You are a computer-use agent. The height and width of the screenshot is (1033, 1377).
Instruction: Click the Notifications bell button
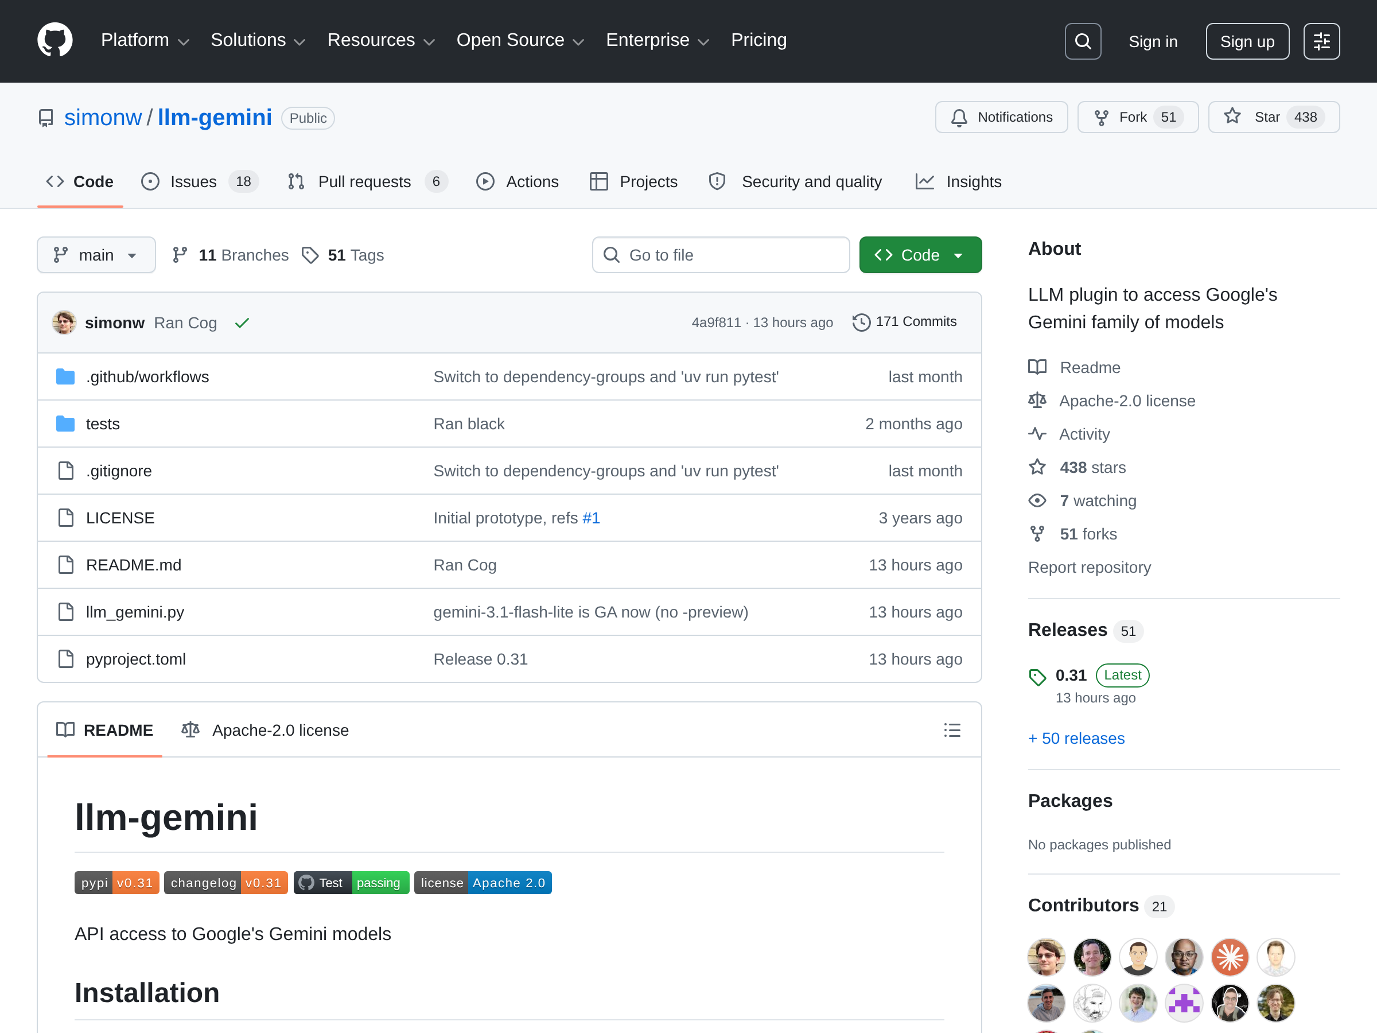(x=1001, y=117)
